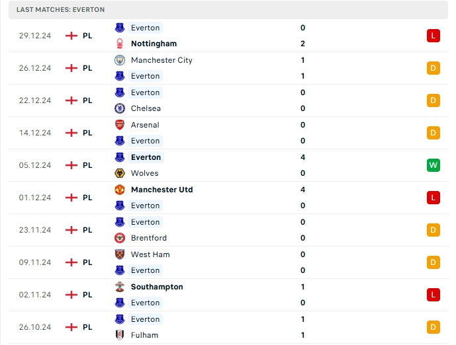The width and height of the screenshot is (456, 345).
Task: Click the D badge for Manchester City match
Action: pyautogui.click(x=433, y=68)
